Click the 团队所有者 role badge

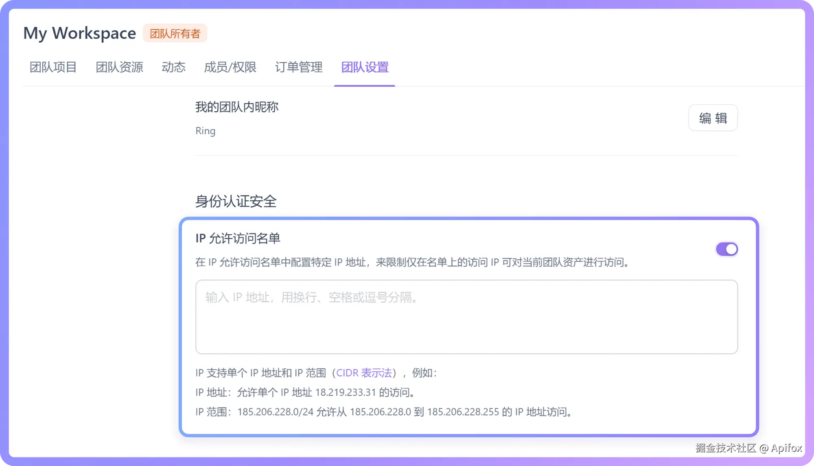point(175,33)
